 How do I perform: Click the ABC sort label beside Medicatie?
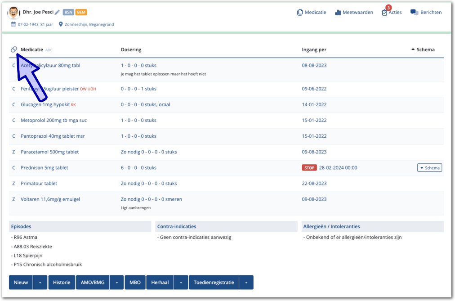point(49,50)
